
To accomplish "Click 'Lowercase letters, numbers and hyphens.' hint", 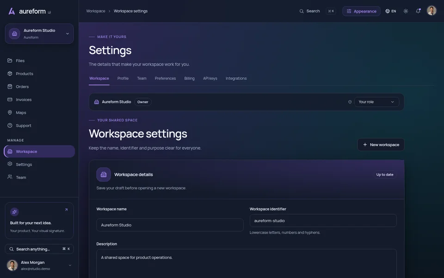I will (285, 233).
